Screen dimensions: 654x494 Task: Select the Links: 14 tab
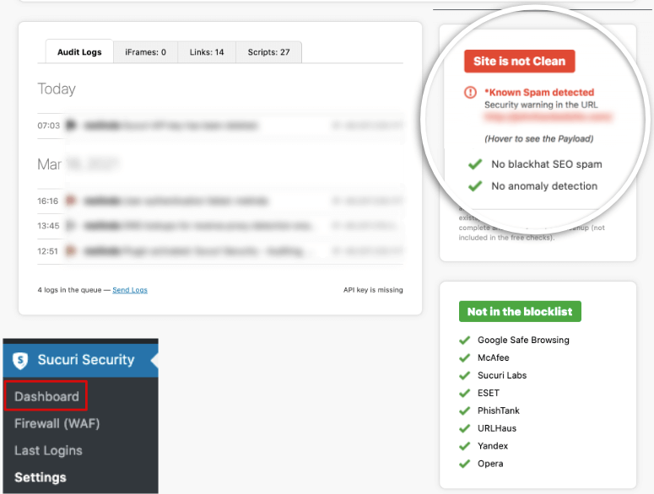[x=207, y=52]
